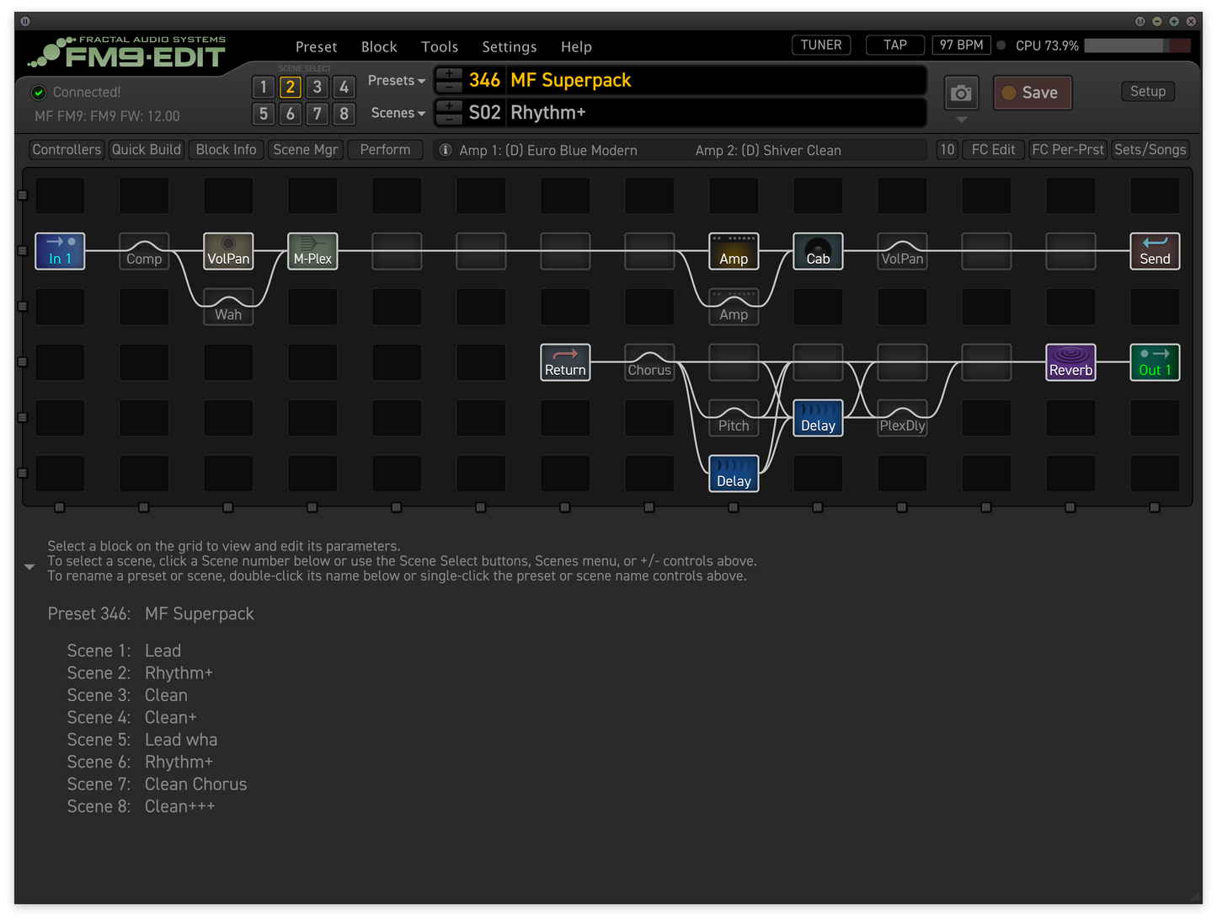Select the Delay block beside PlexDly
The height and width of the screenshot is (921, 1217).
click(818, 418)
